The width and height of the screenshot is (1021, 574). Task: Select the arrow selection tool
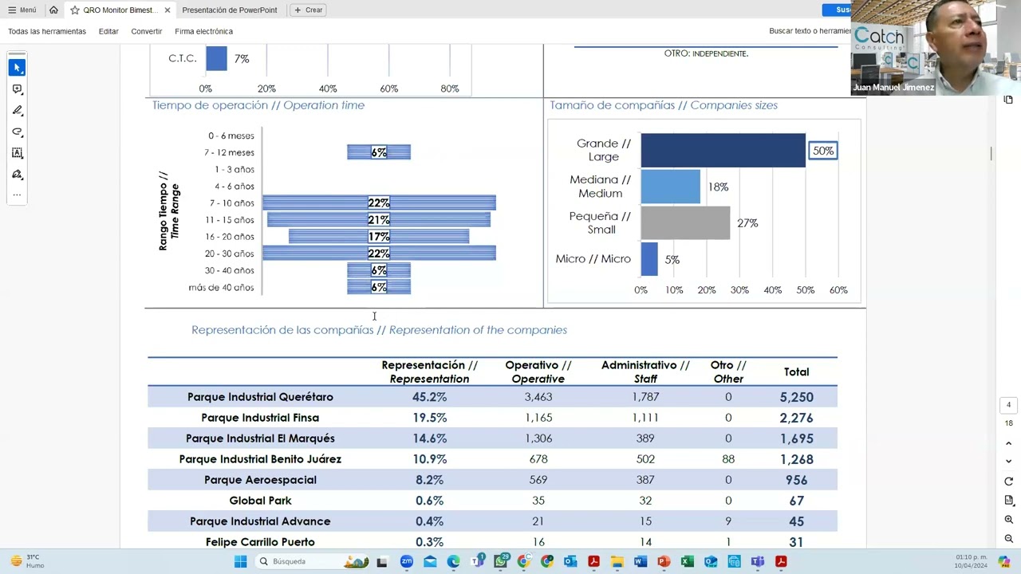click(x=17, y=68)
